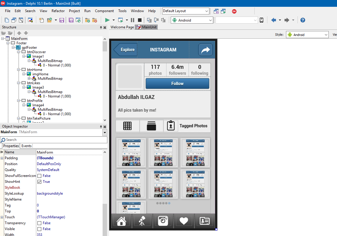Viewport: 337px width, 236px height.
Task: Collapse the MainForm tree node
Action: coord(3,38)
